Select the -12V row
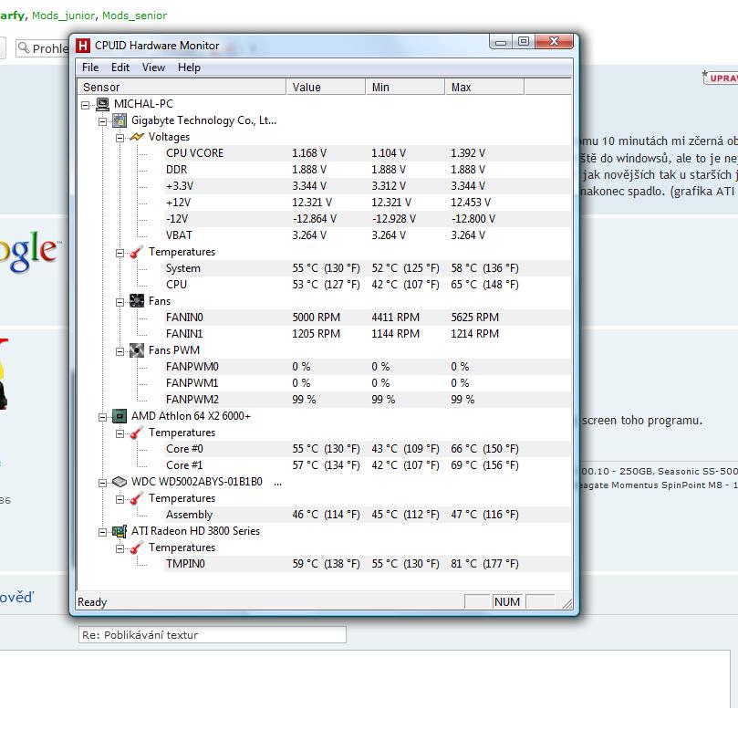This screenshot has height=730, width=738. (367, 219)
